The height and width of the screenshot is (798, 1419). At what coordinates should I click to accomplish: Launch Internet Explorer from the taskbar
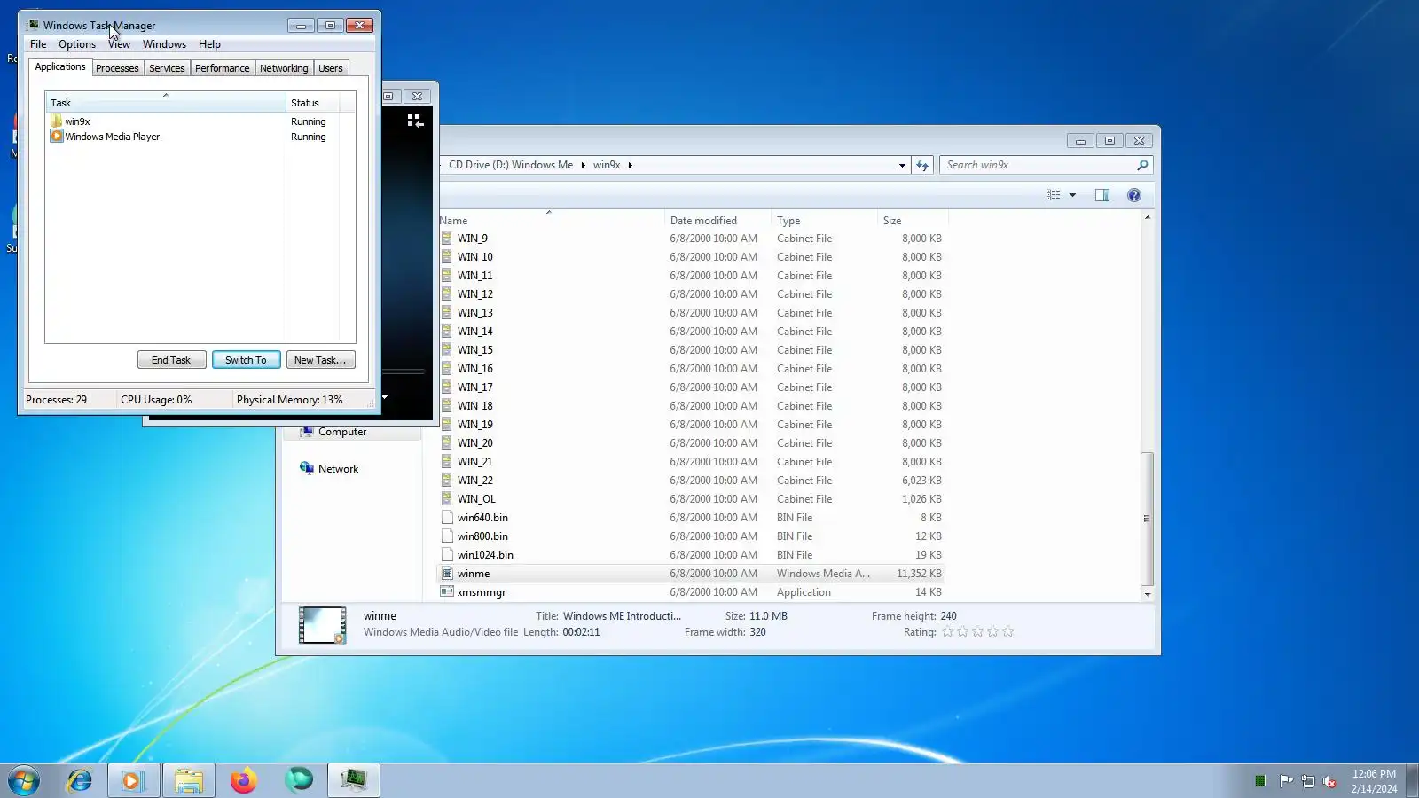(80, 780)
